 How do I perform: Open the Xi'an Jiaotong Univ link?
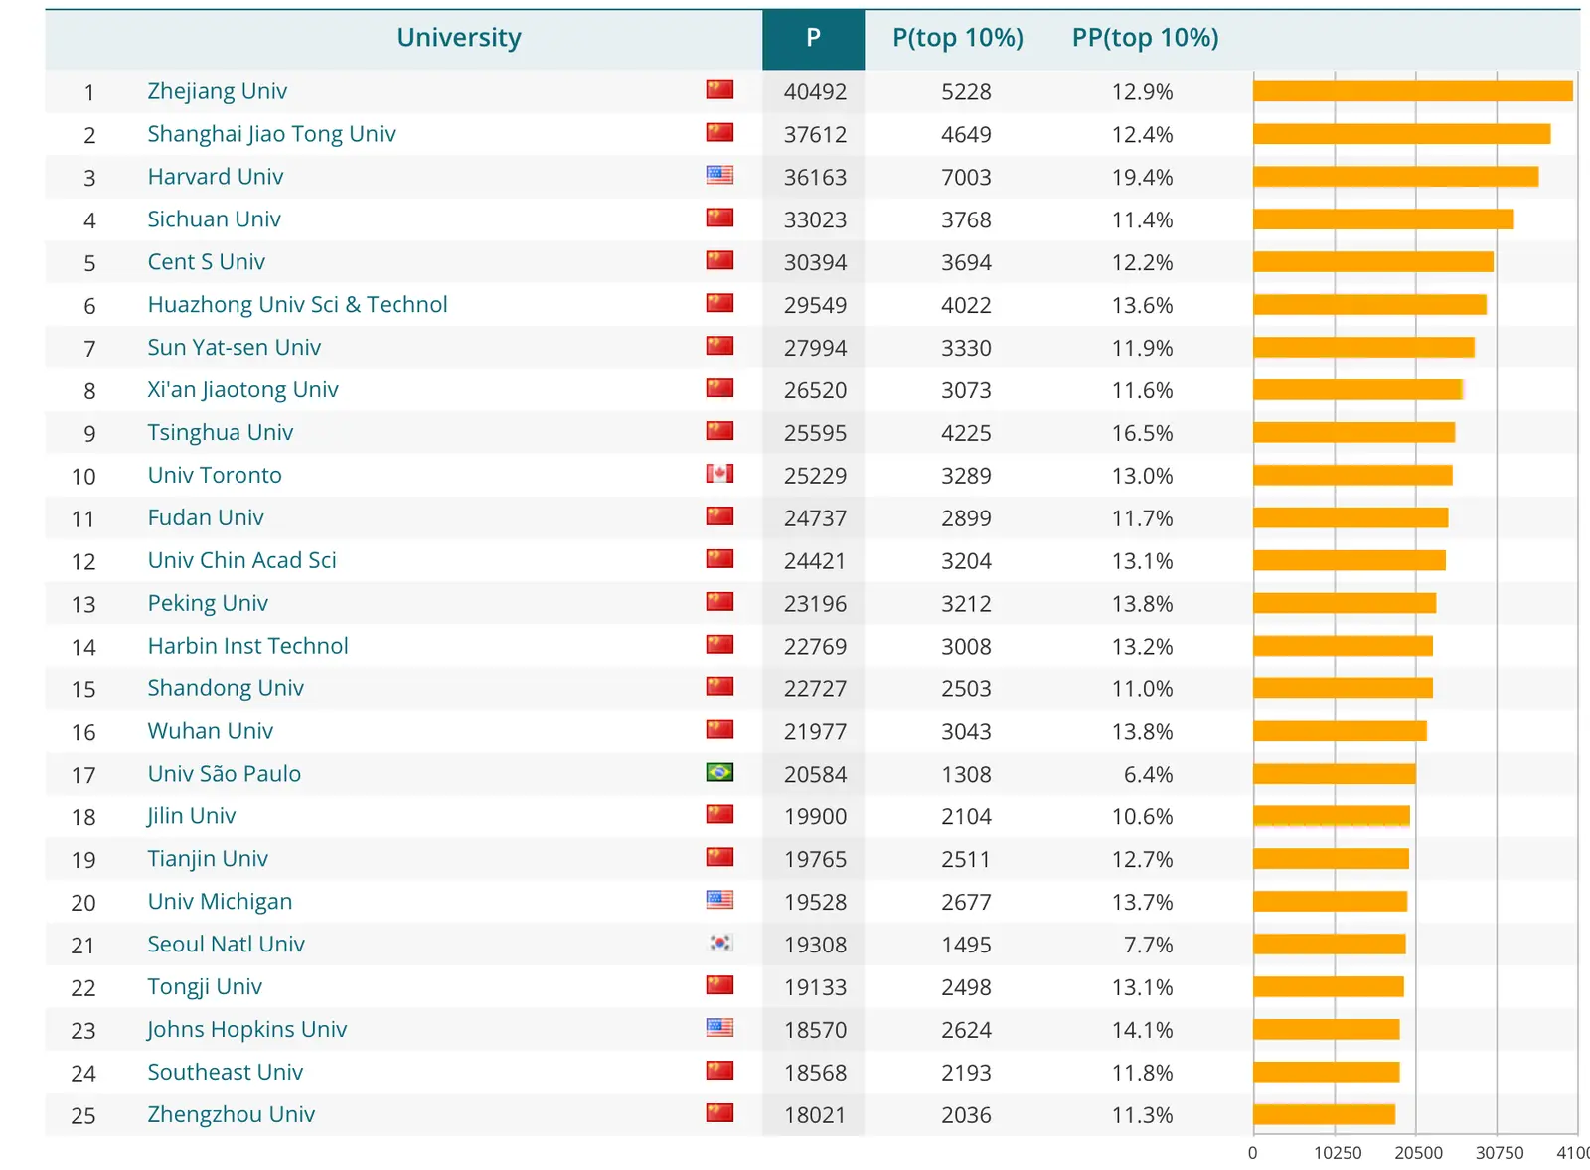click(x=242, y=390)
